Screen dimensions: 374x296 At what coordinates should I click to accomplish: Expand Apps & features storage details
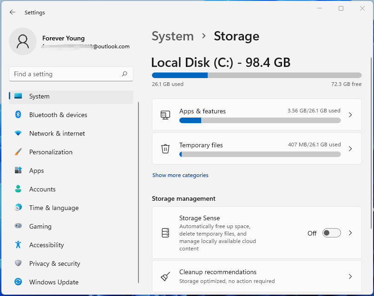(x=350, y=115)
